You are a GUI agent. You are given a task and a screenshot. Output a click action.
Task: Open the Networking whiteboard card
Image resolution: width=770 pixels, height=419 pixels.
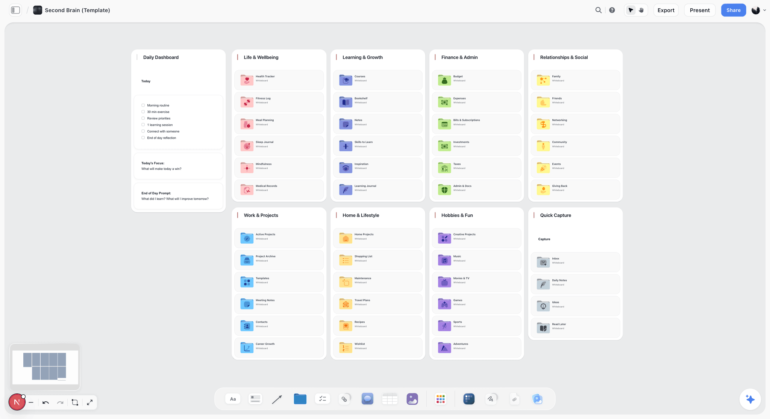pyautogui.click(x=575, y=124)
